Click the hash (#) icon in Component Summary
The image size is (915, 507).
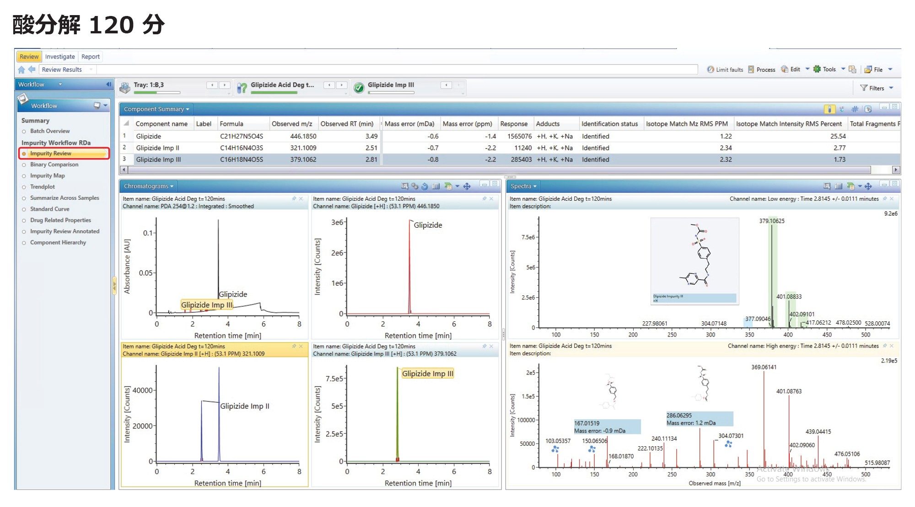coord(855,109)
